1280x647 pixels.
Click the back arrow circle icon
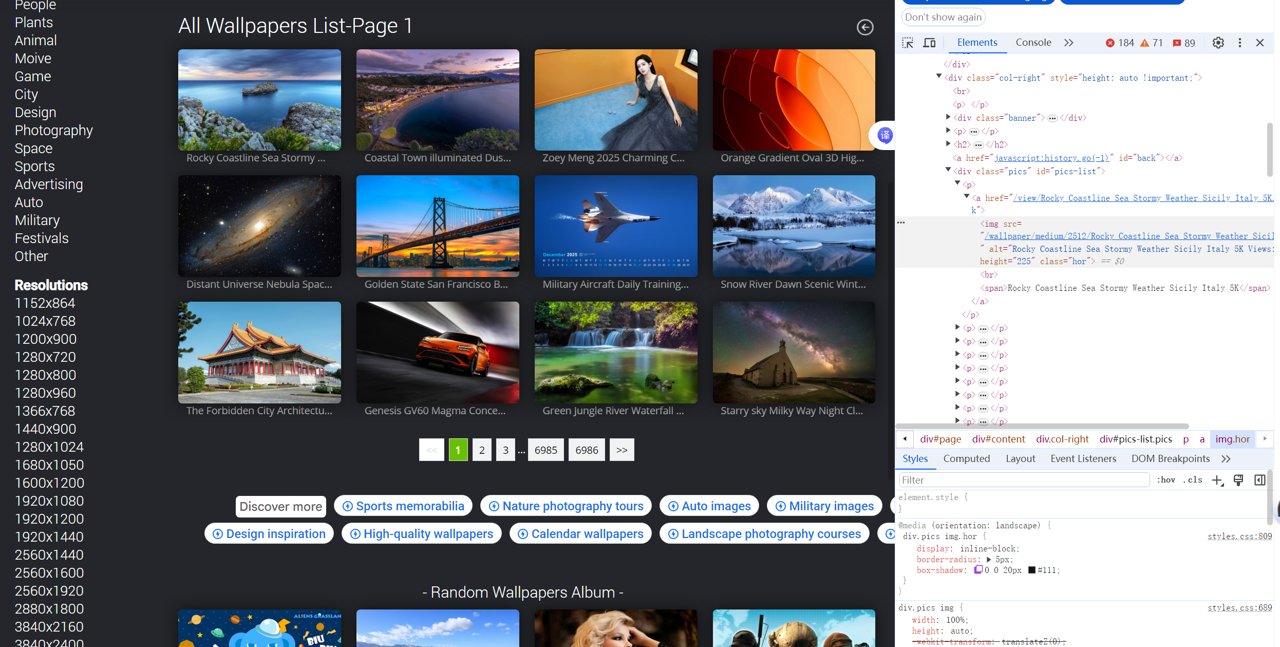pos(865,27)
